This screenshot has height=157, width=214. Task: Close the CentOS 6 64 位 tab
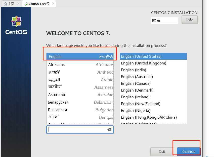53,4
